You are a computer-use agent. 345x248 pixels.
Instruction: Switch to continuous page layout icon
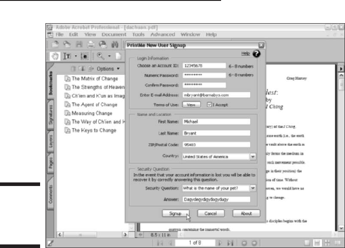317,243
